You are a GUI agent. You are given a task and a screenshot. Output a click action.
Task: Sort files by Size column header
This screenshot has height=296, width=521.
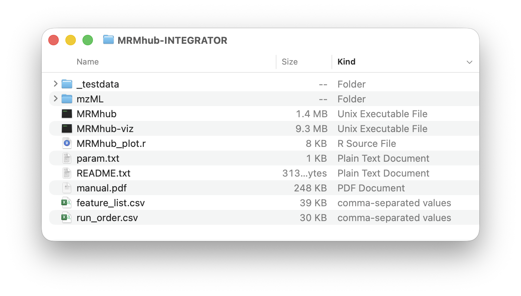[x=289, y=62]
